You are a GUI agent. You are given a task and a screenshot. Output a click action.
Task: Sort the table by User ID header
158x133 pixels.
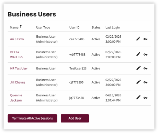(75, 28)
